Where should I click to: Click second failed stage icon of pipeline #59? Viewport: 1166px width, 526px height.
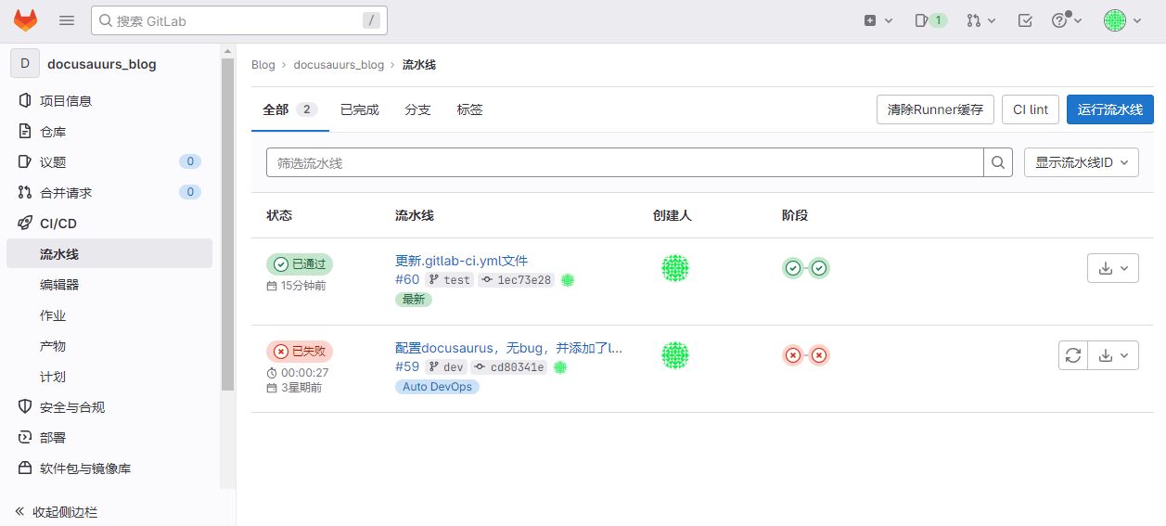819,355
